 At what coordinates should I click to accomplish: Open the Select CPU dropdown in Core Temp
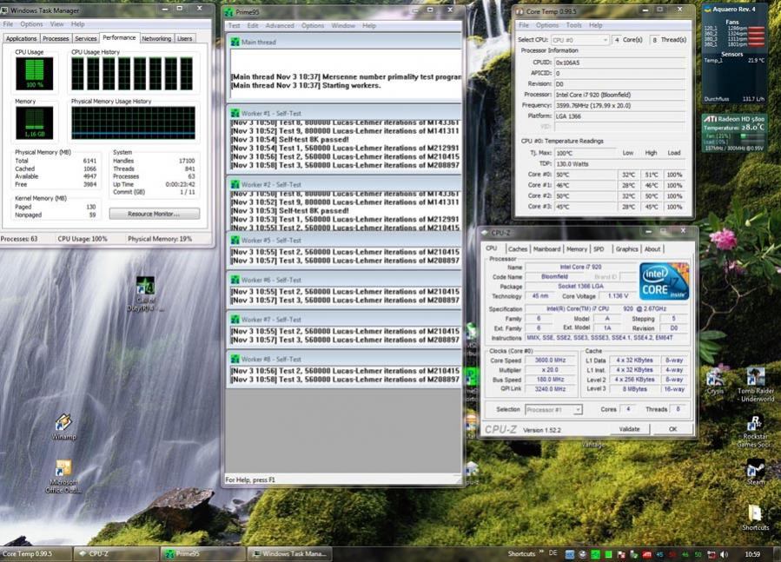click(x=580, y=39)
